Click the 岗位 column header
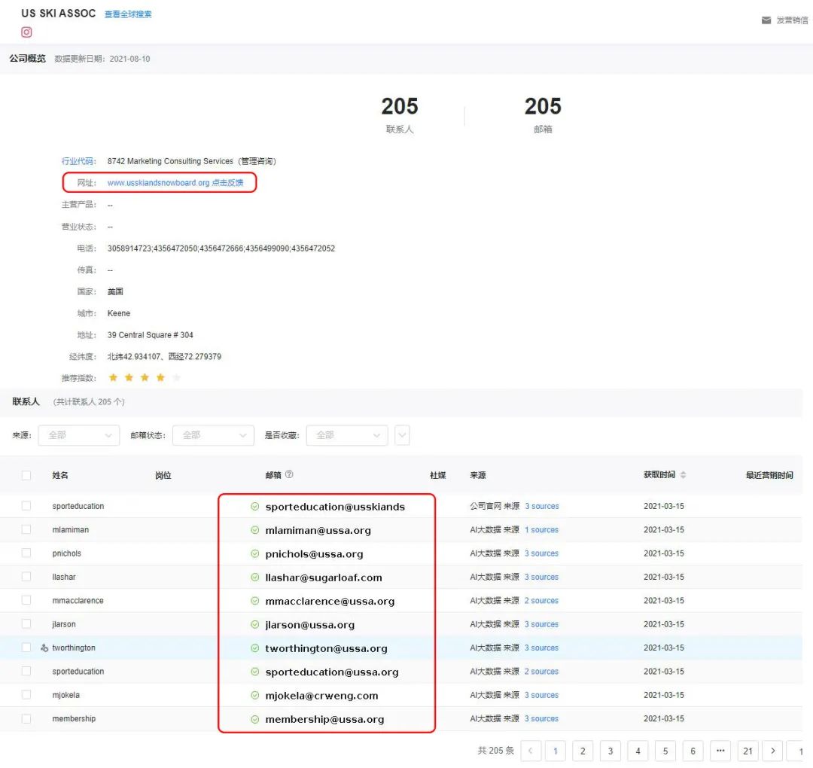Screen dimensions: 813x768 (163, 475)
